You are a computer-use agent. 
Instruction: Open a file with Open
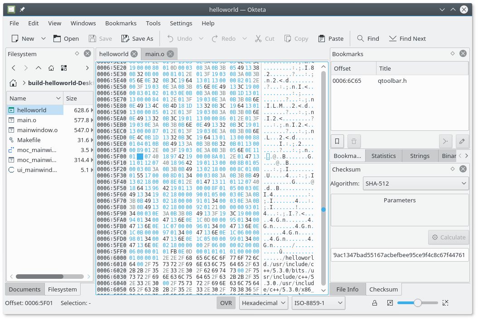[x=66, y=38]
